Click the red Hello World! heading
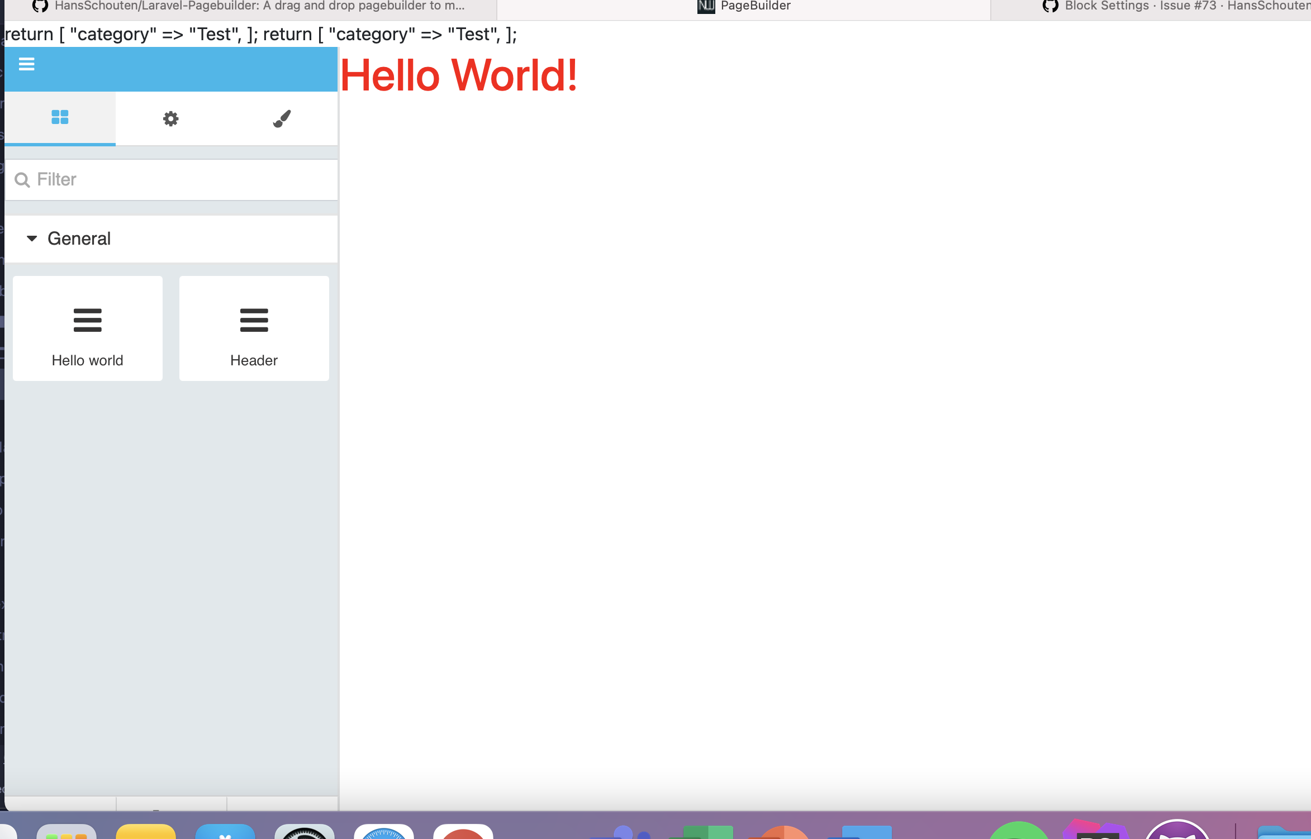 click(x=458, y=77)
